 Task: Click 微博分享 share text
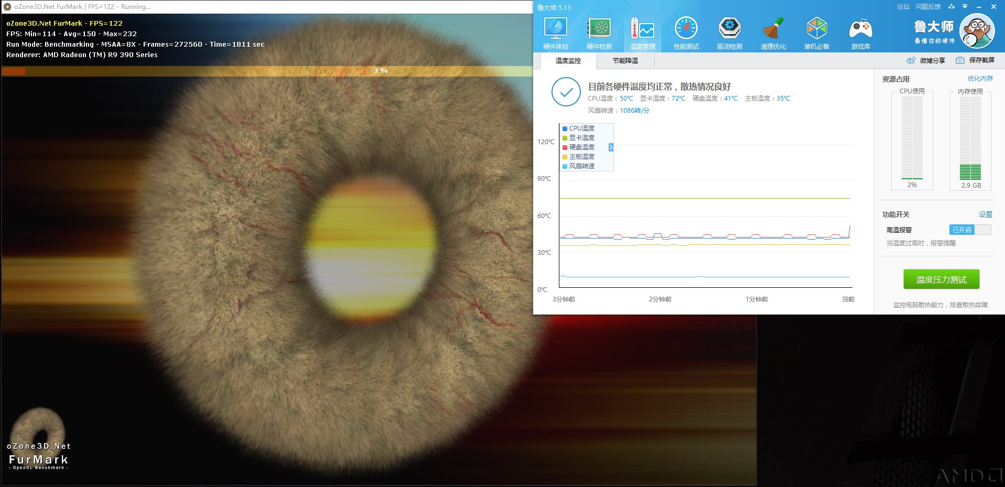[x=933, y=60]
